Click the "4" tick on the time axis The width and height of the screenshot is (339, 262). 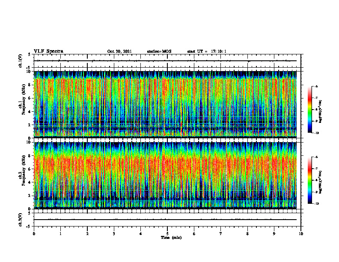(x=140, y=234)
